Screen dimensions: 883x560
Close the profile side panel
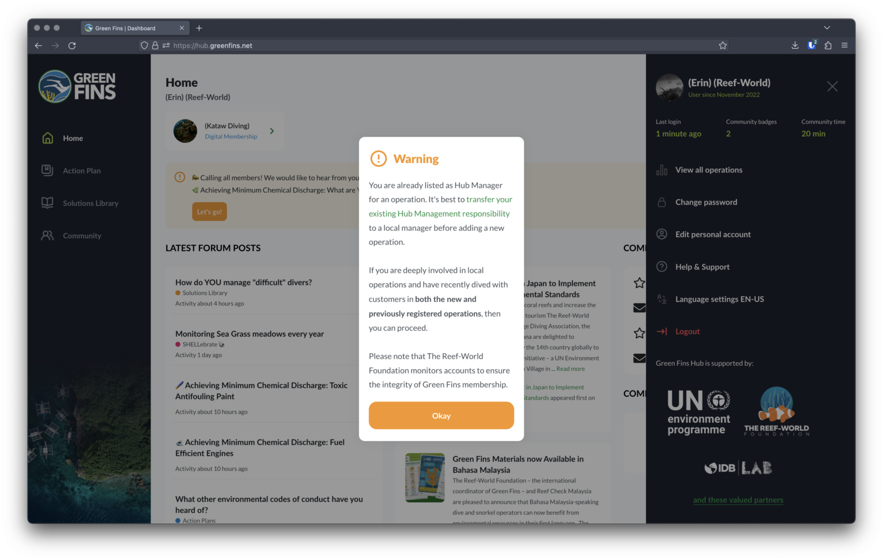(832, 86)
